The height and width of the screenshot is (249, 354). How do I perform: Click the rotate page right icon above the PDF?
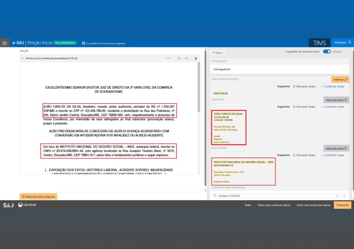(x=186, y=59)
